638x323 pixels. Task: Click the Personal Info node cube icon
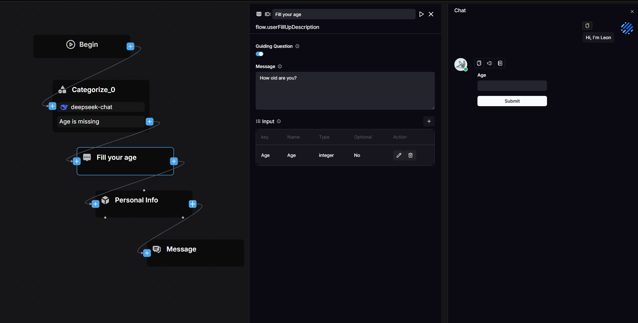click(x=105, y=200)
